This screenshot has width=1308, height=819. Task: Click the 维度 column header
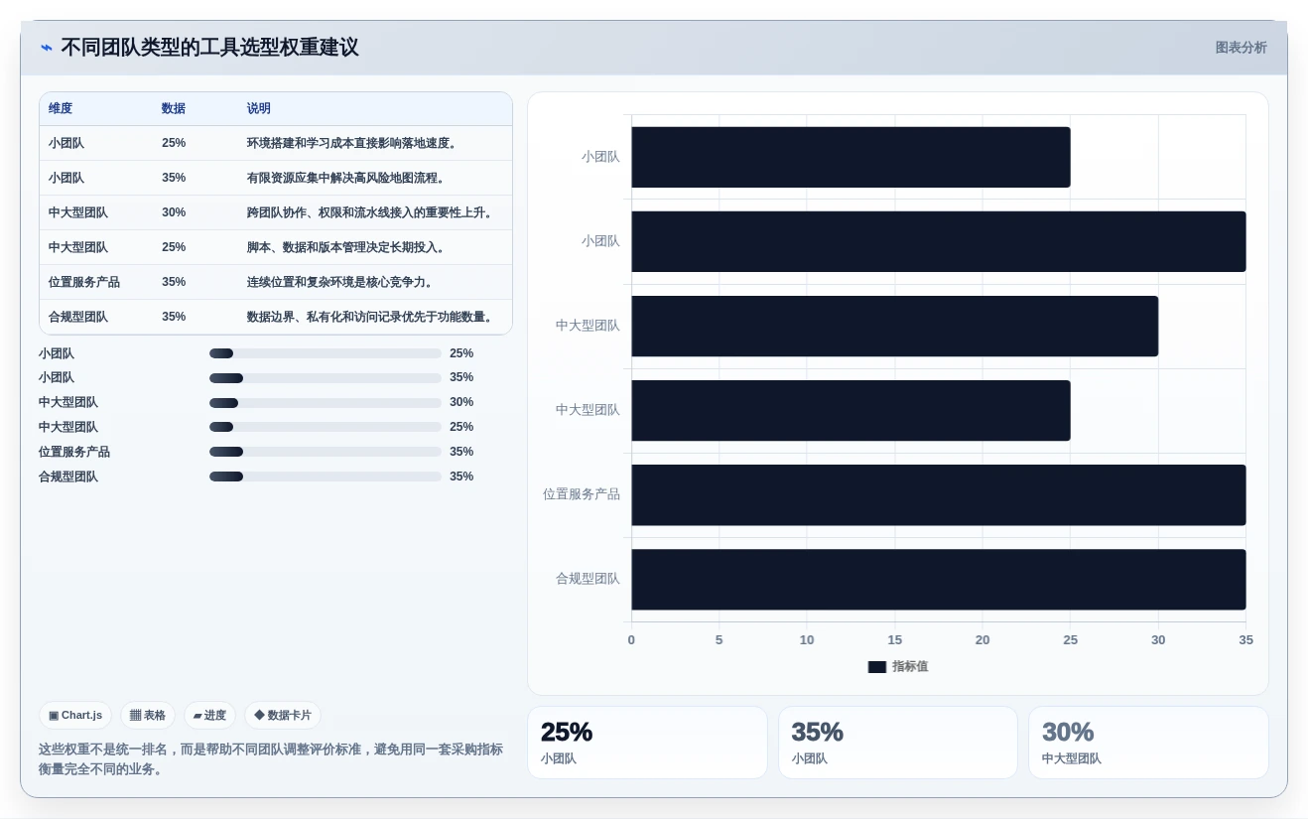(61, 108)
